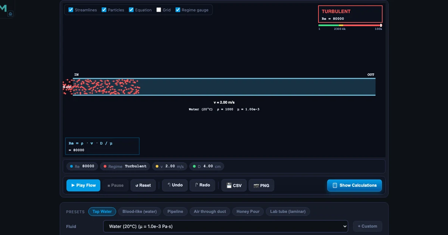Select the Tap Water preset

[102, 211]
